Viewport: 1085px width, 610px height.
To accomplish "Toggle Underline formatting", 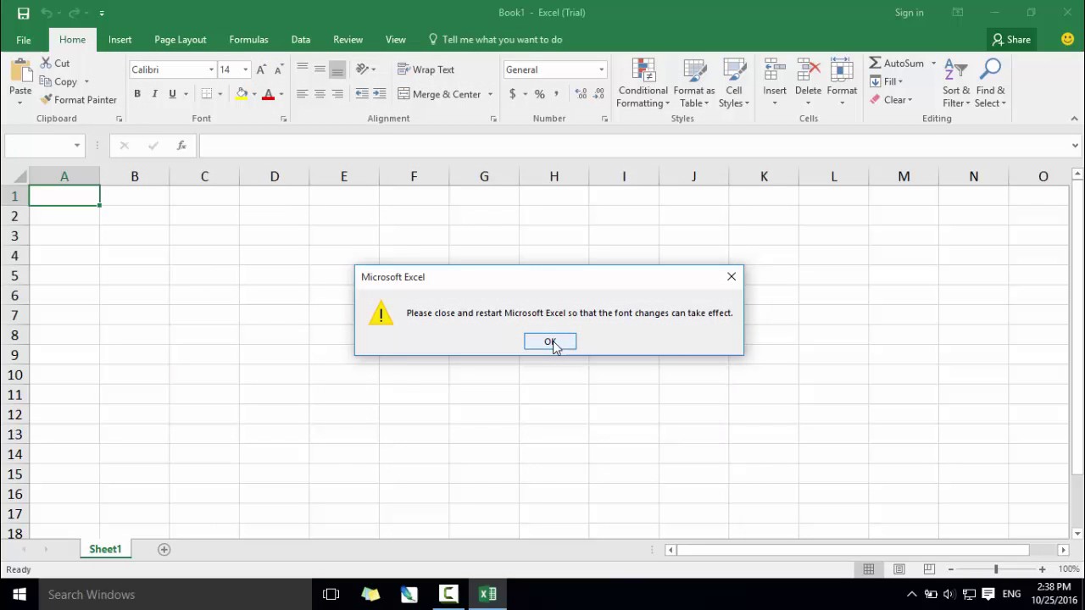I will tap(172, 94).
